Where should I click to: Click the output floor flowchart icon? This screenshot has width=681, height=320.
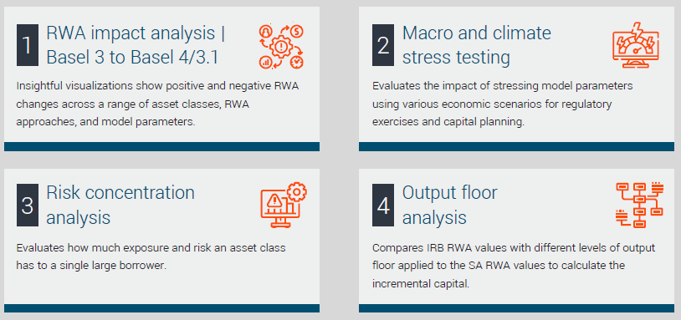[639, 205]
